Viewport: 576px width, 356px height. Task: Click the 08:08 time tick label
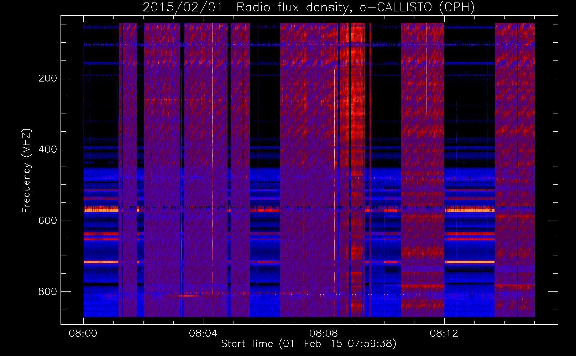coord(324,334)
